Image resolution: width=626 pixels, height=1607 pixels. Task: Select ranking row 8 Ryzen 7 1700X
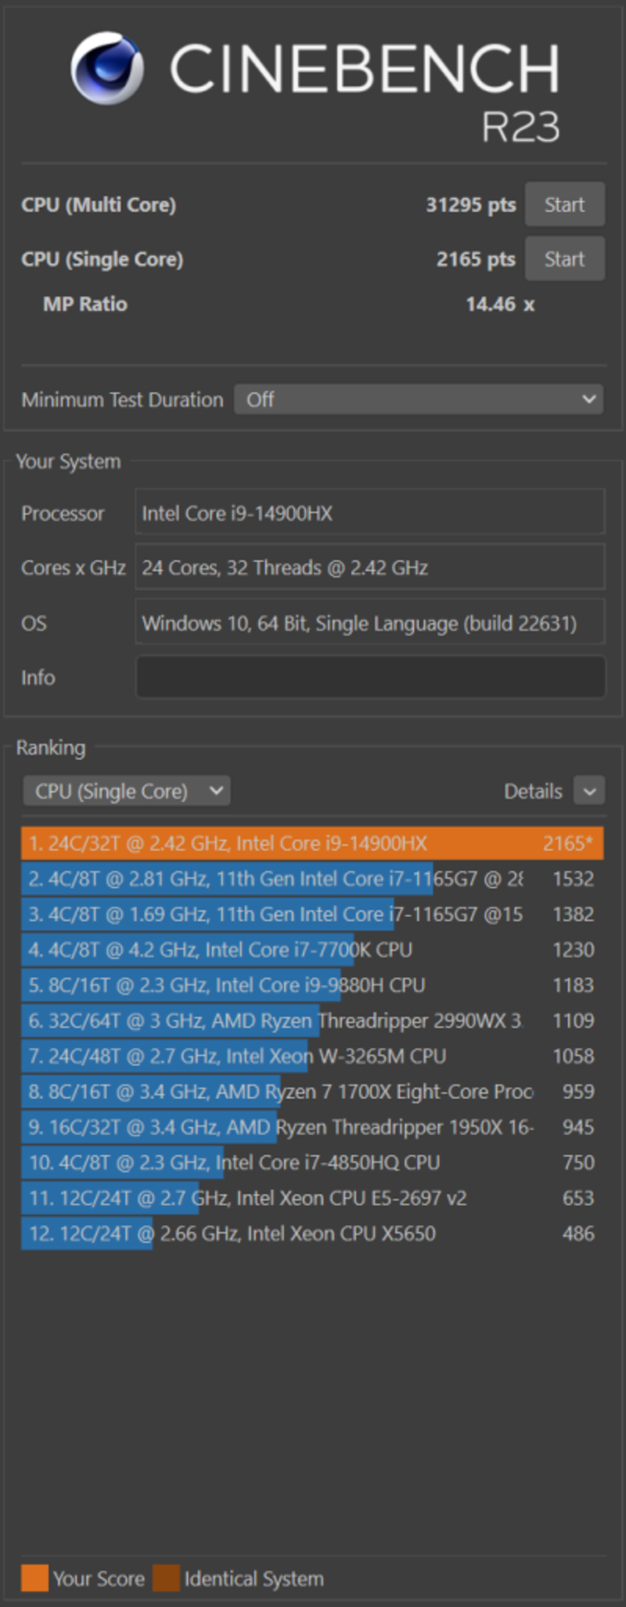[312, 1092]
